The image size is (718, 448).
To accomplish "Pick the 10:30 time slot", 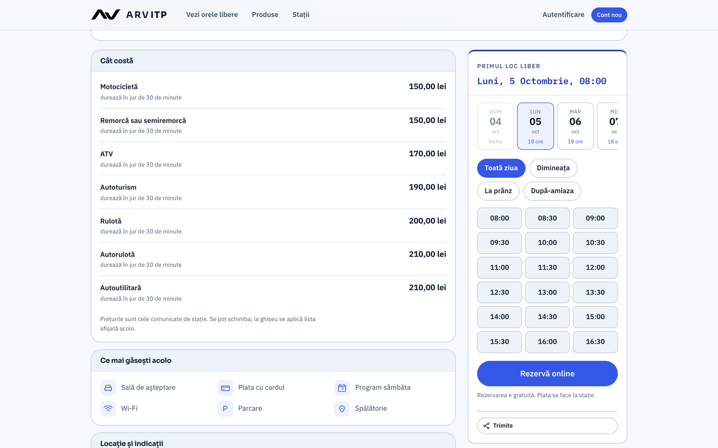I will (x=595, y=243).
